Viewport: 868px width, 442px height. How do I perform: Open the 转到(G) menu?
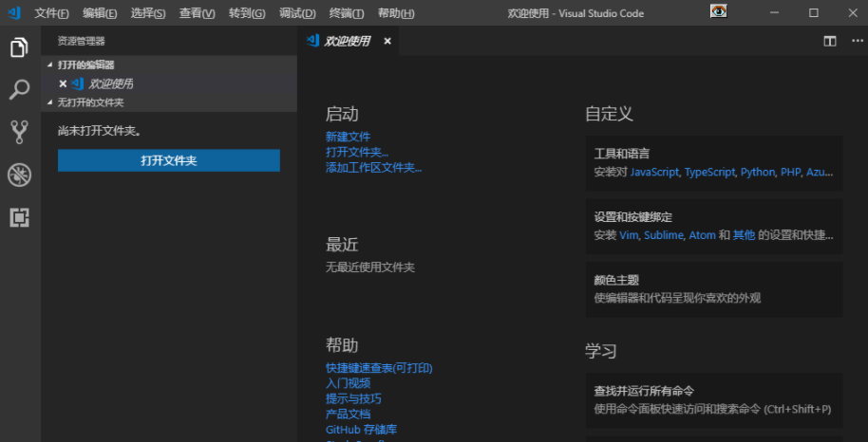[247, 13]
